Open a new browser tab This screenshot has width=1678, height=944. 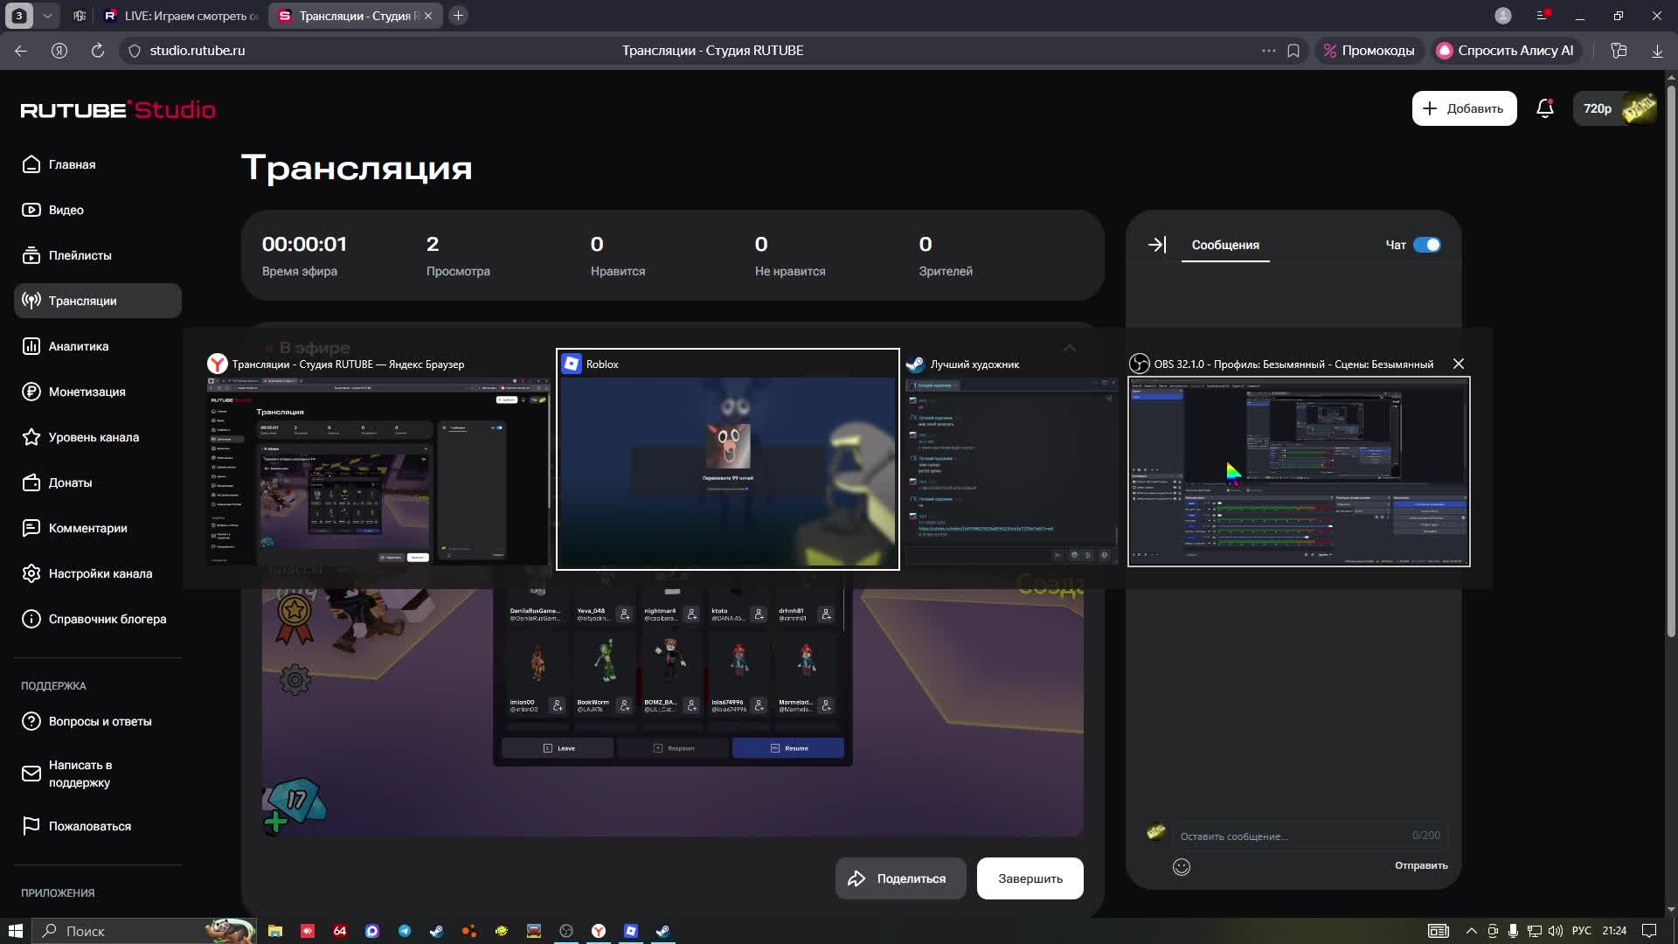click(x=458, y=16)
